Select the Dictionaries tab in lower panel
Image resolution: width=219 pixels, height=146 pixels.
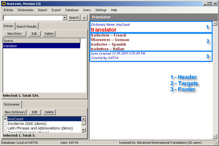[x=12, y=104]
